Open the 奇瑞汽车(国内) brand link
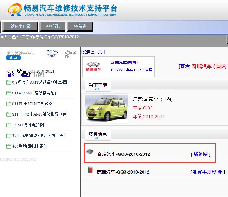The height and width of the screenshot is (197, 228). point(124,63)
